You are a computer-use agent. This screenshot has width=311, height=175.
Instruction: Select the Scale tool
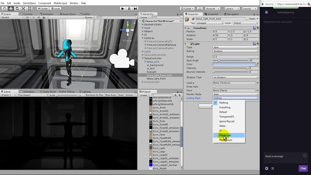[23, 9]
